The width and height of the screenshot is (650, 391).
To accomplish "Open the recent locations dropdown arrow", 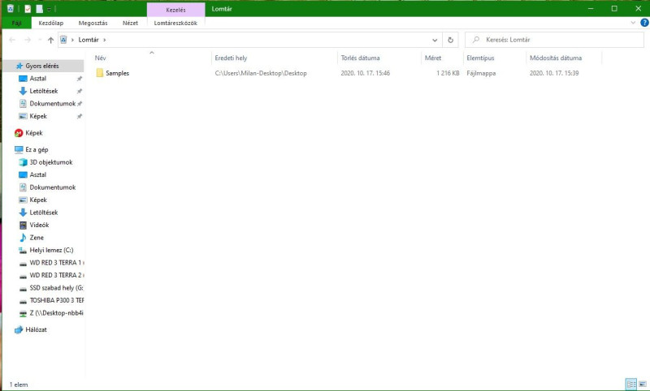I will coord(40,40).
